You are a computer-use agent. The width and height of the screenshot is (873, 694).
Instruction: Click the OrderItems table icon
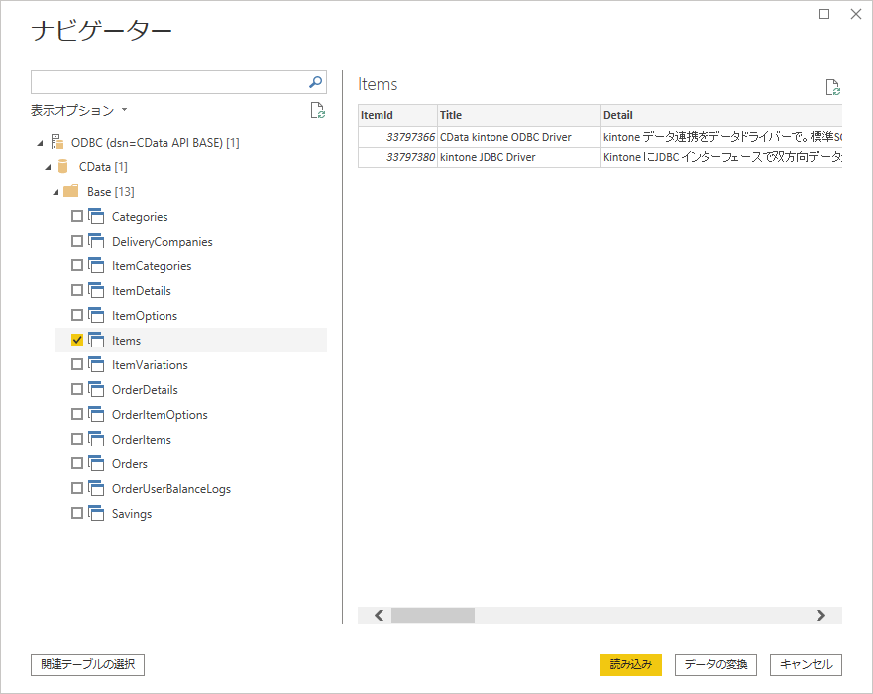coord(96,439)
